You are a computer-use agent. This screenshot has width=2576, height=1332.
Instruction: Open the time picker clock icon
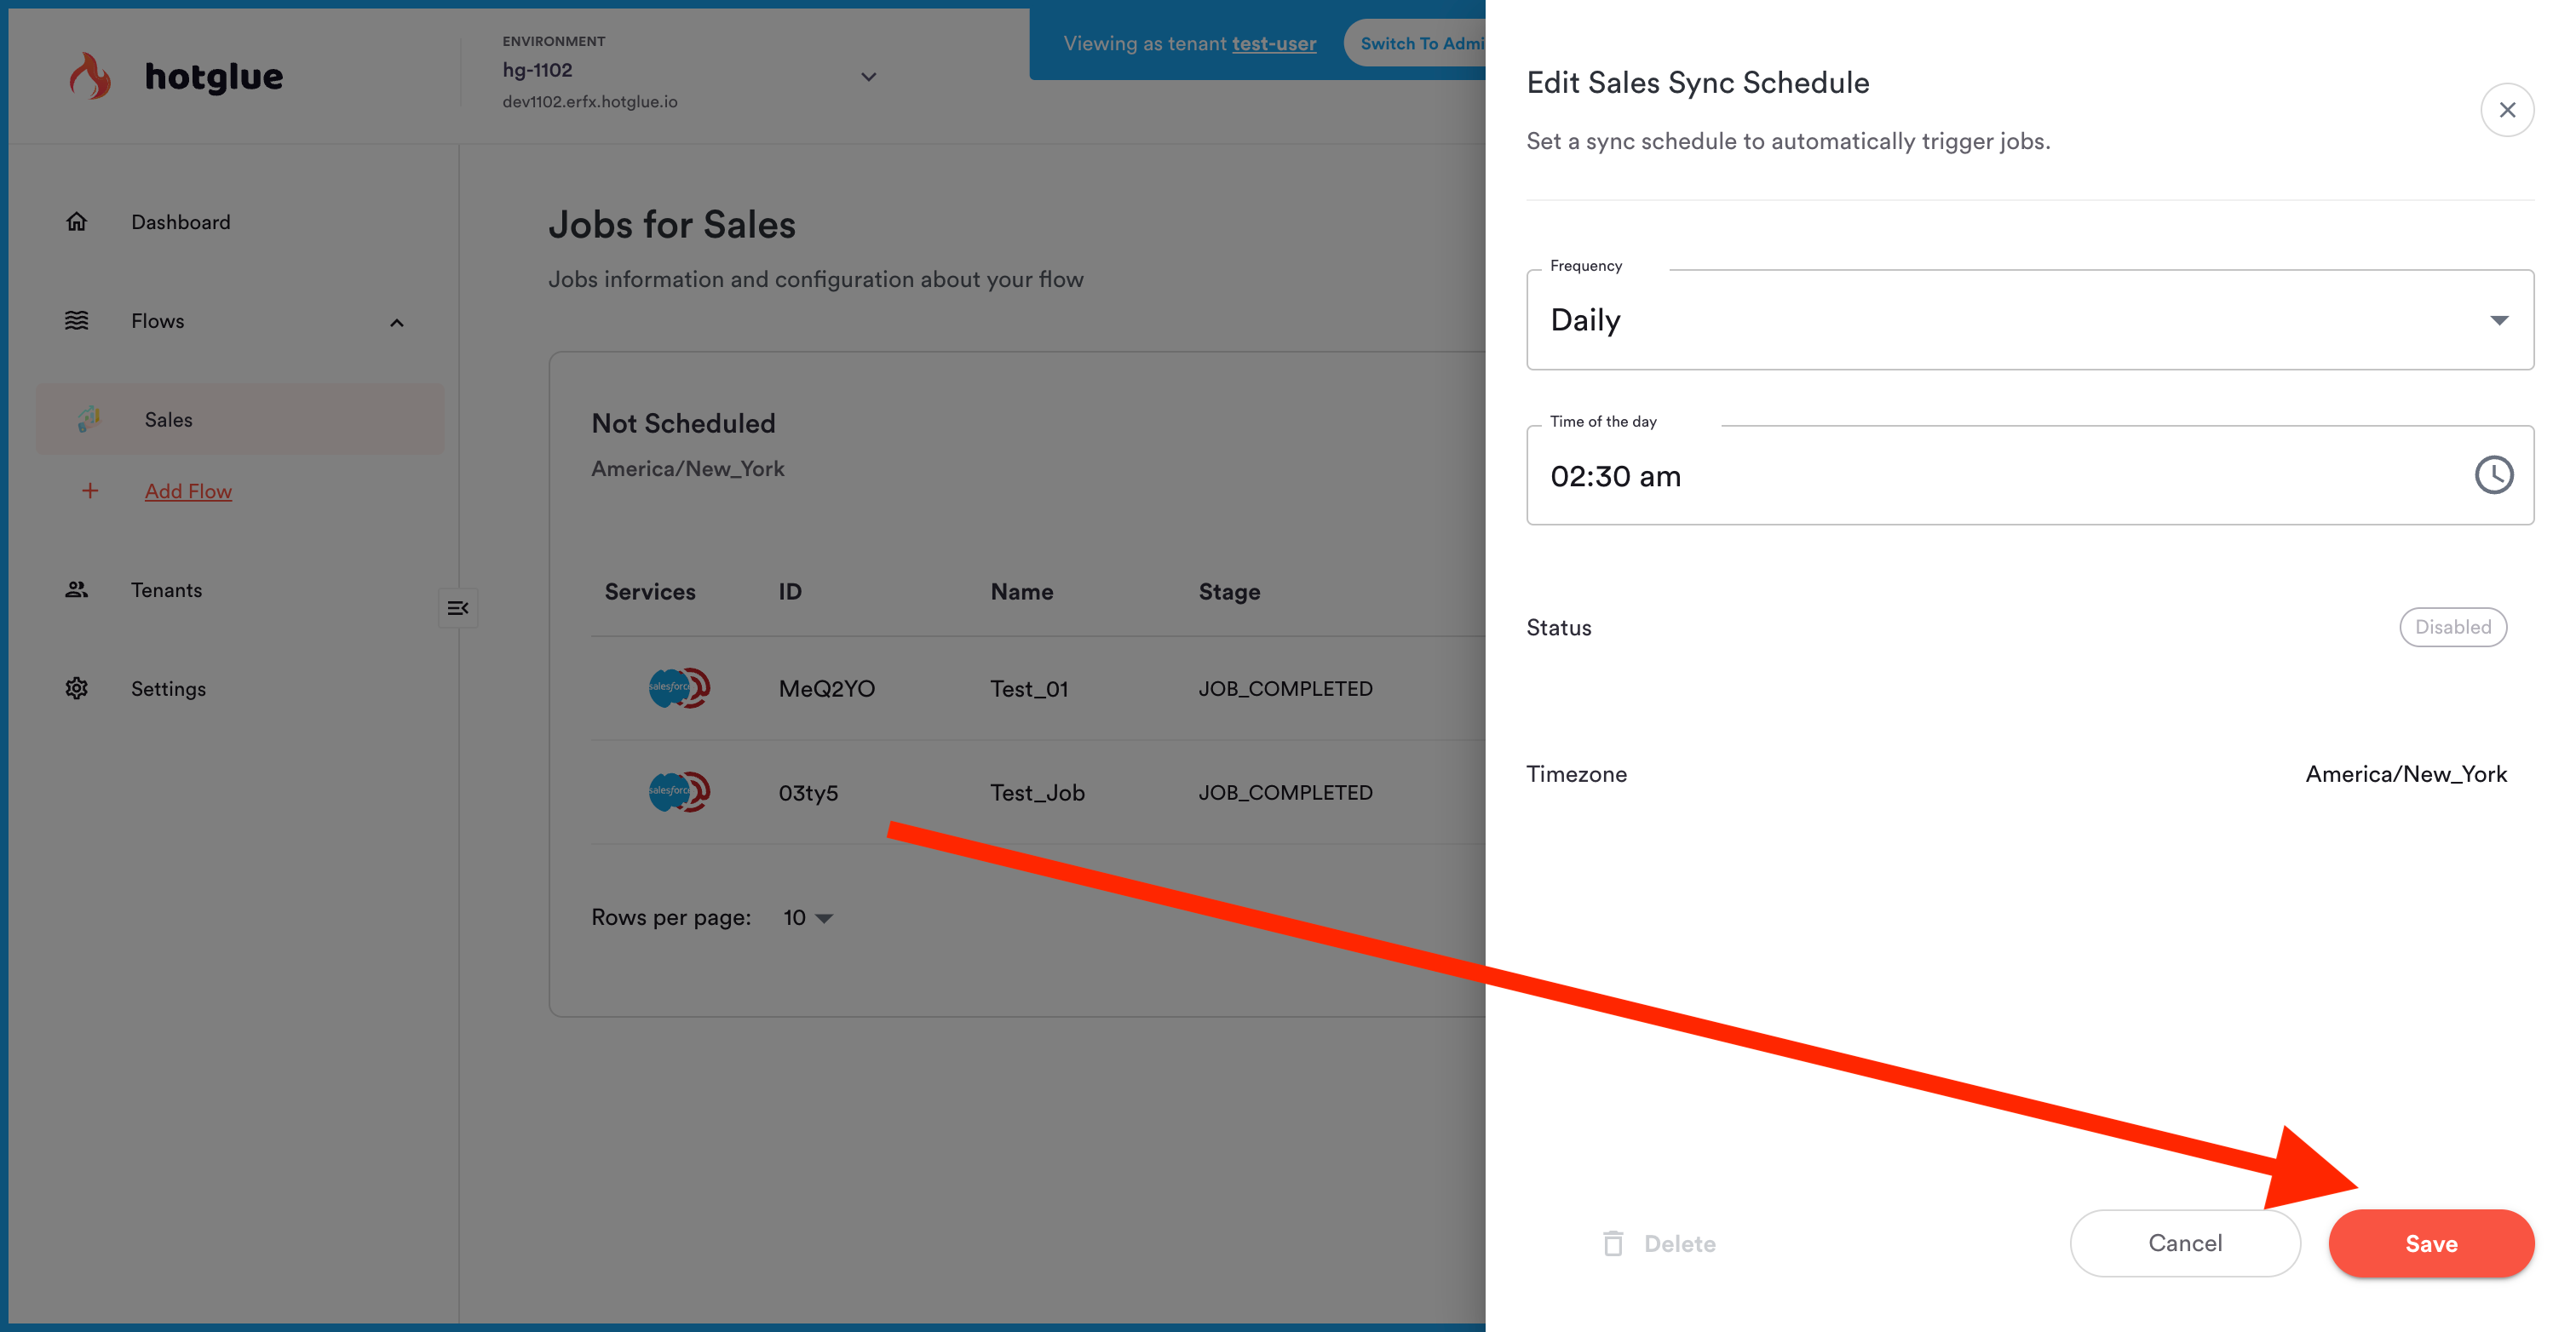[x=2493, y=476]
